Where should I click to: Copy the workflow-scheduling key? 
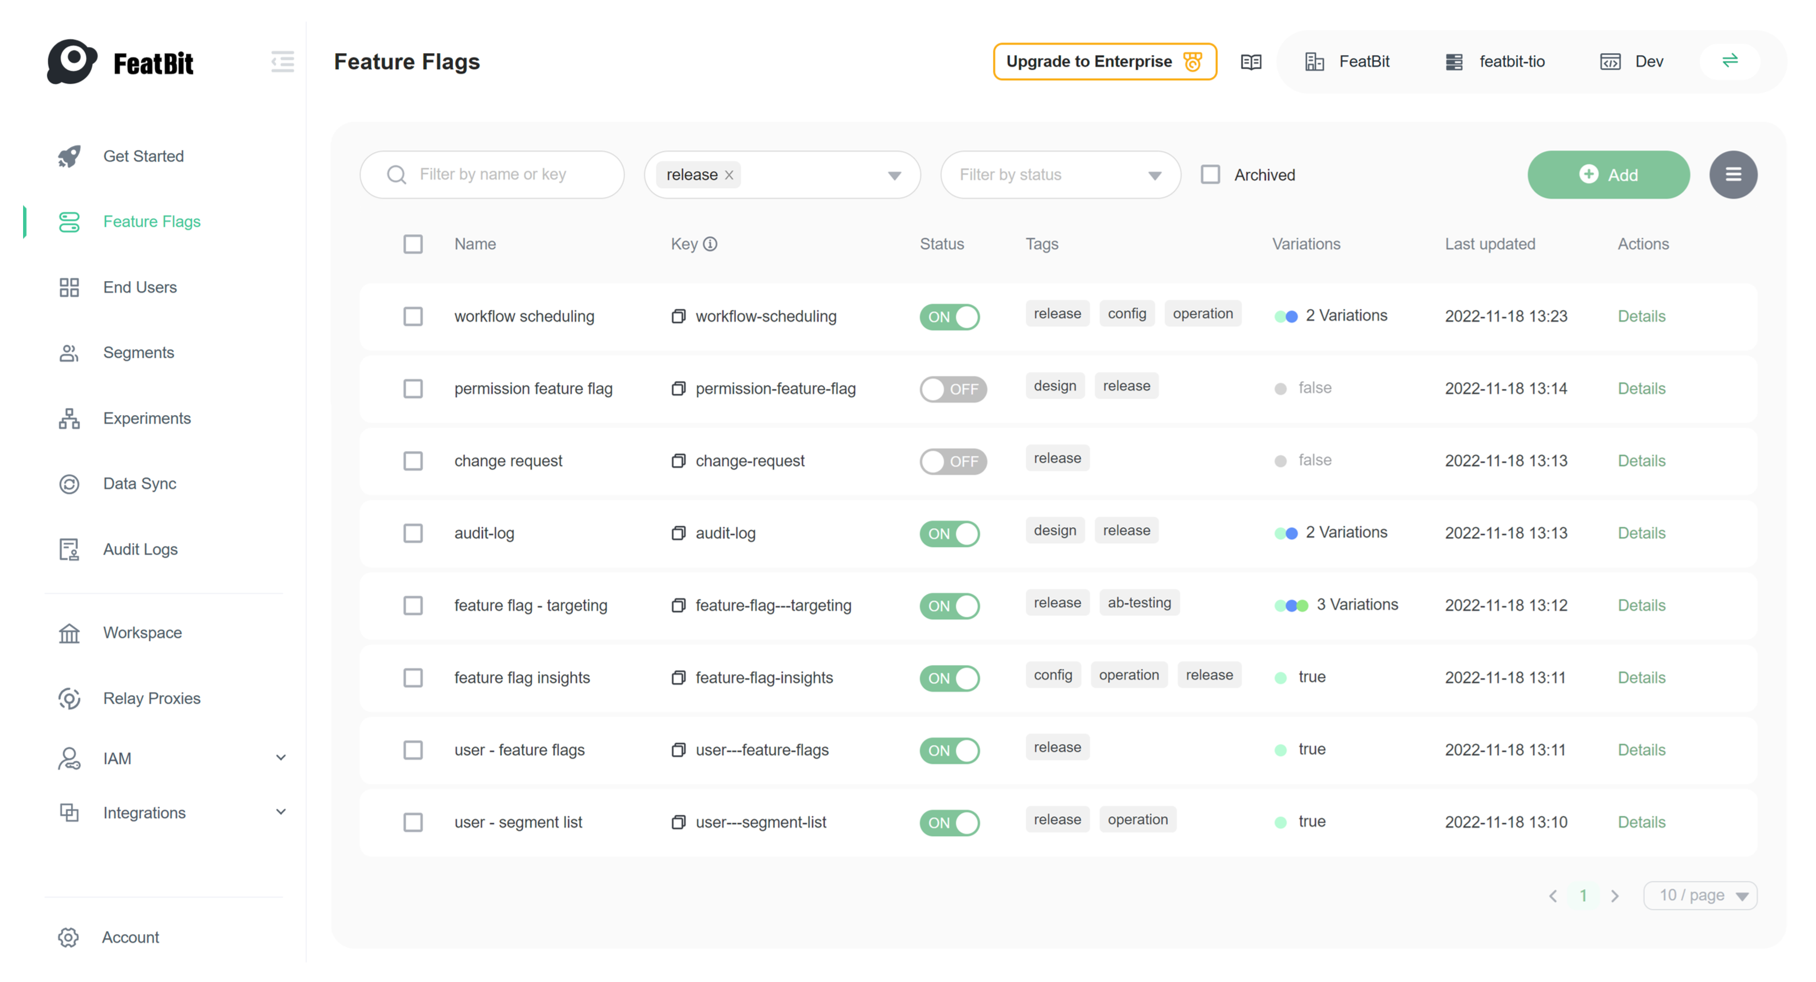(x=678, y=316)
